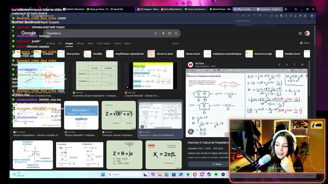The height and width of the screenshot is (184, 328).
Task: Open Opera downloads icon
Action: [x=295, y=16]
